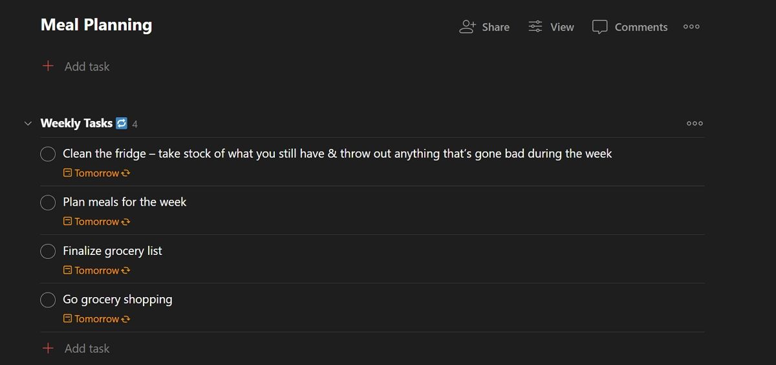Complete the Finalize grocery list task
The image size is (776, 365).
(x=48, y=251)
